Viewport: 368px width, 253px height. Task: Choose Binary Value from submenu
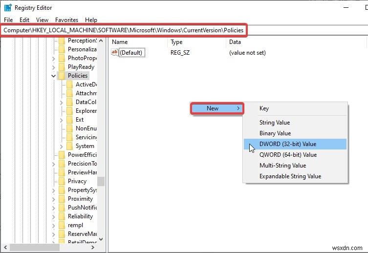pos(295,133)
